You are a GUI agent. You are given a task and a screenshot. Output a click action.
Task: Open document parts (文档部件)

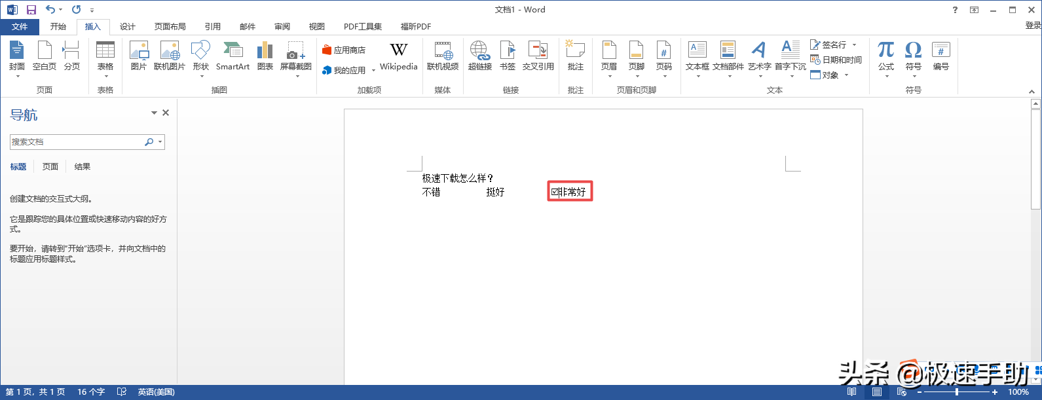(728, 58)
